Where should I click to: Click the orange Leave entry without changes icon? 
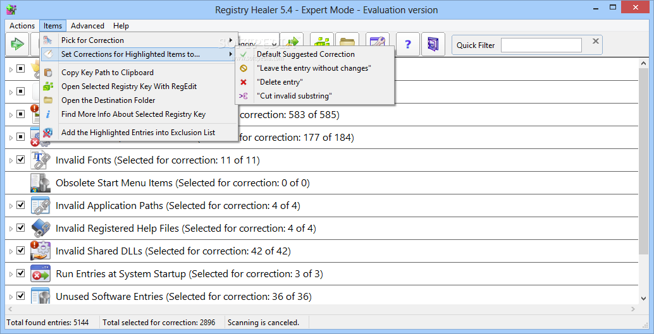point(244,68)
